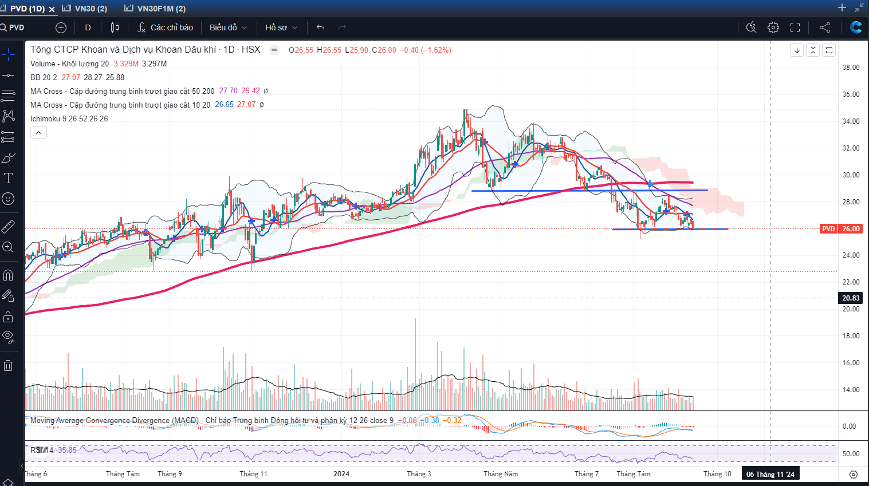Image resolution: width=869 pixels, height=486 pixels.
Task: Select the BB 20 2 legend
Action: [44, 77]
